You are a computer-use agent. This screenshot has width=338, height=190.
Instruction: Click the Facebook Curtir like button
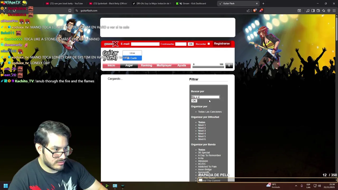pyautogui.click(x=132, y=58)
